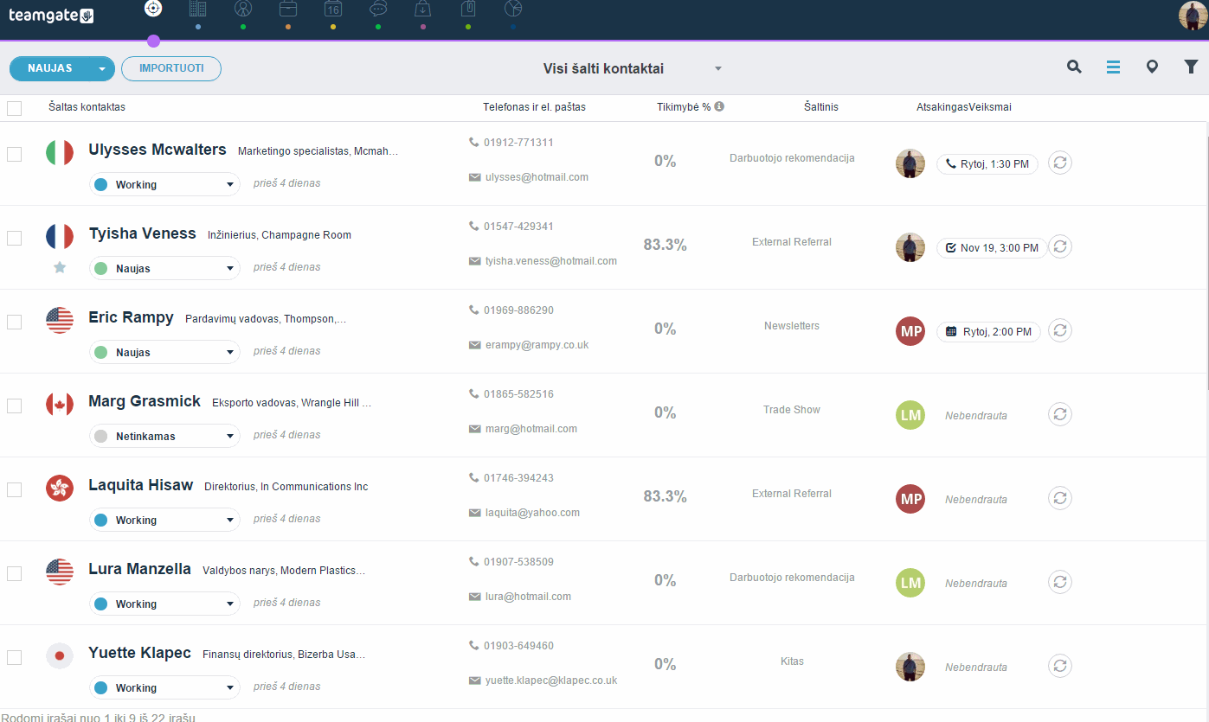Open the Files paperclip icon in top navigation
1209x722 pixels.
tap(468, 9)
